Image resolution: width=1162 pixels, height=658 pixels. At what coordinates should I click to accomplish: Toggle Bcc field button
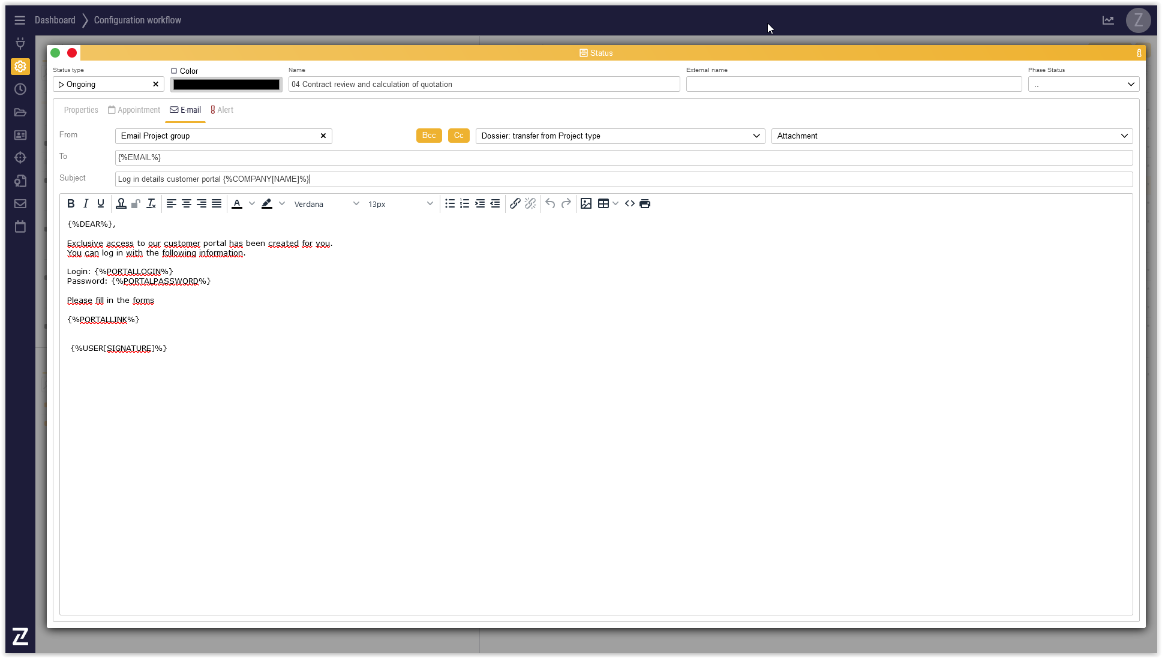coord(429,136)
